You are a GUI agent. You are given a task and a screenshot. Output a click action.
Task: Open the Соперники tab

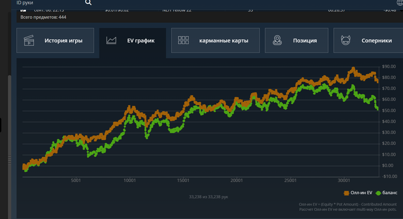[x=368, y=41]
